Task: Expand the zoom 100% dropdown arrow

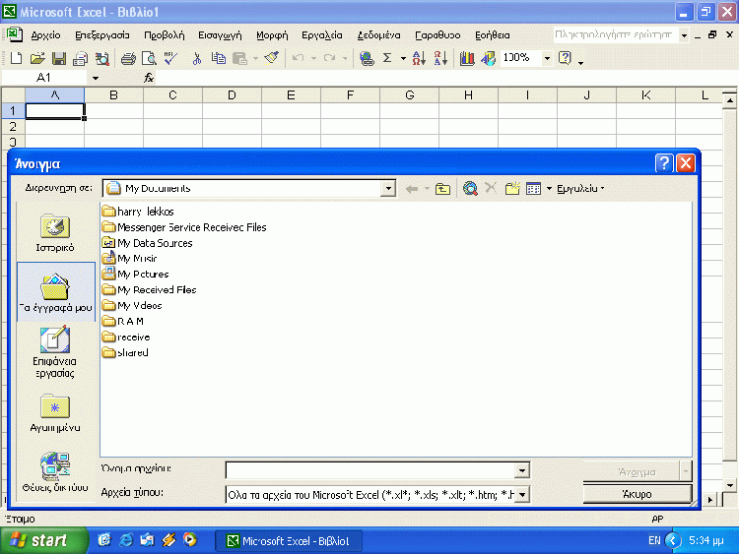Action: [547, 58]
